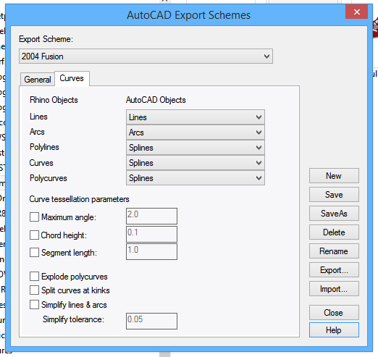Expand the Polylines export type dropdown
378x357 pixels.
click(x=196, y=148)
